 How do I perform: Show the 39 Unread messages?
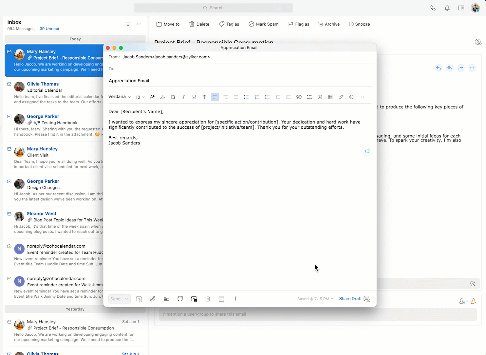click(x=49, y=29)
